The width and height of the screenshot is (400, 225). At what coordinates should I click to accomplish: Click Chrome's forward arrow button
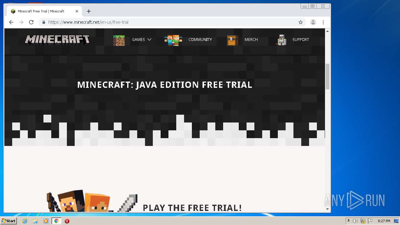click(21, 22)
